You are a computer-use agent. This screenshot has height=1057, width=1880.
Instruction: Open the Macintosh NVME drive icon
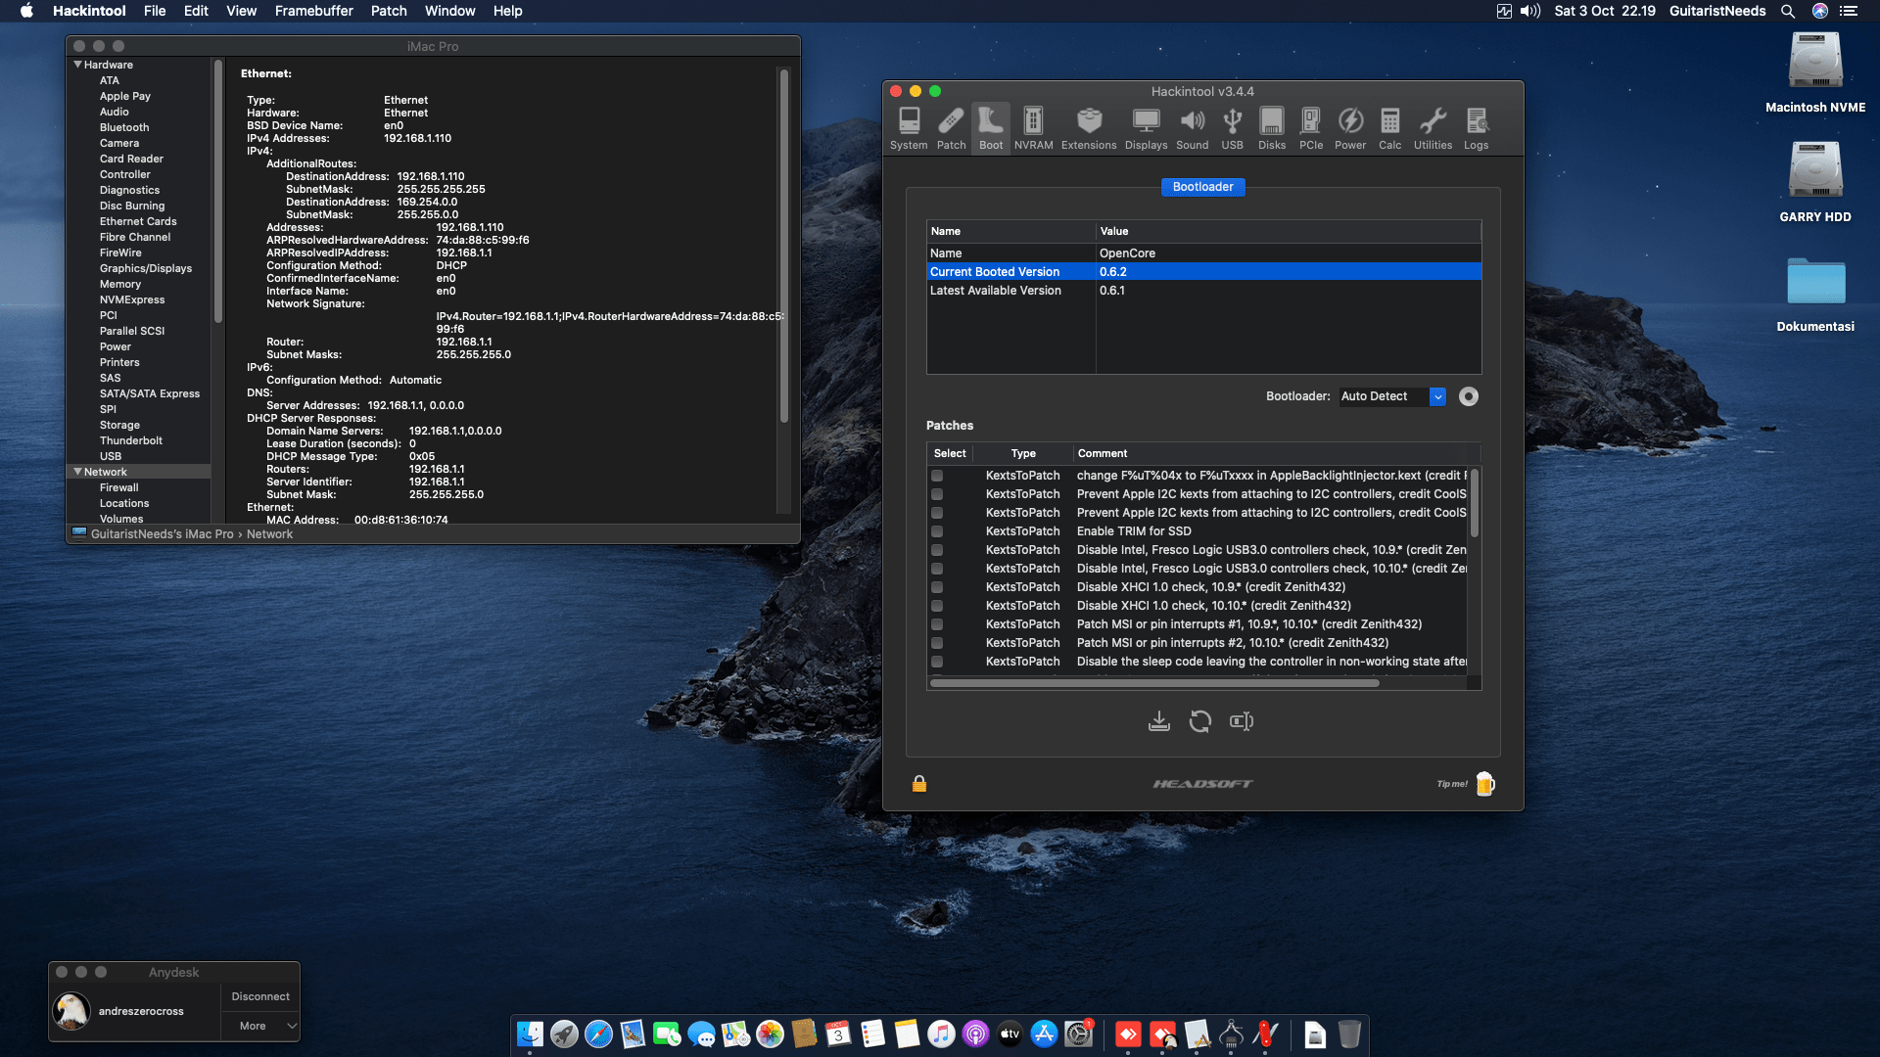coord(1815,61)
